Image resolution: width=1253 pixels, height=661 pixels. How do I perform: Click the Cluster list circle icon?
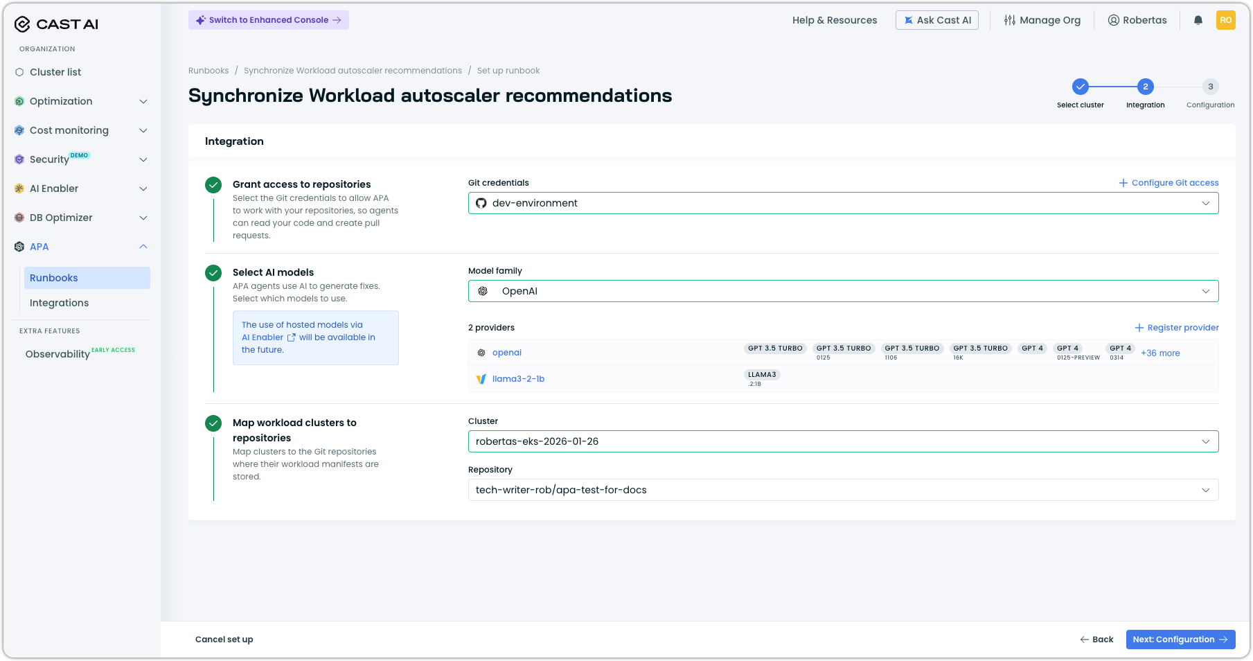pos(19,72)
